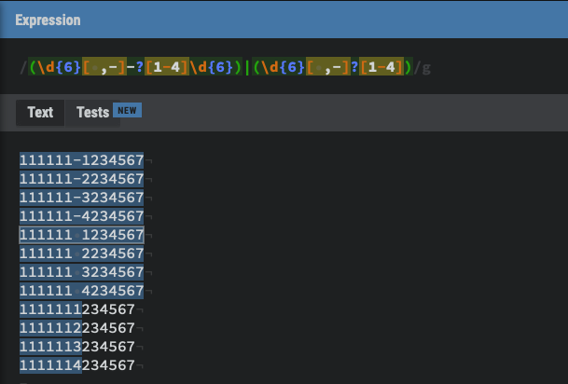
Task: Select line 1111114234567
Action: [x=77, y=365]
